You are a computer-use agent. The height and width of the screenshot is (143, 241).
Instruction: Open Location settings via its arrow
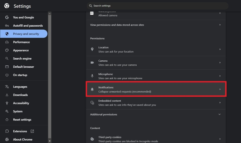click(x=220, y=49)
